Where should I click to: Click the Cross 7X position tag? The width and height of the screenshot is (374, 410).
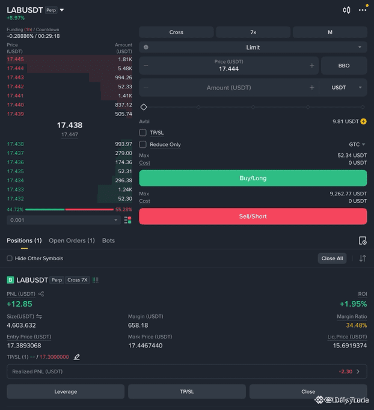coord(78,280)
